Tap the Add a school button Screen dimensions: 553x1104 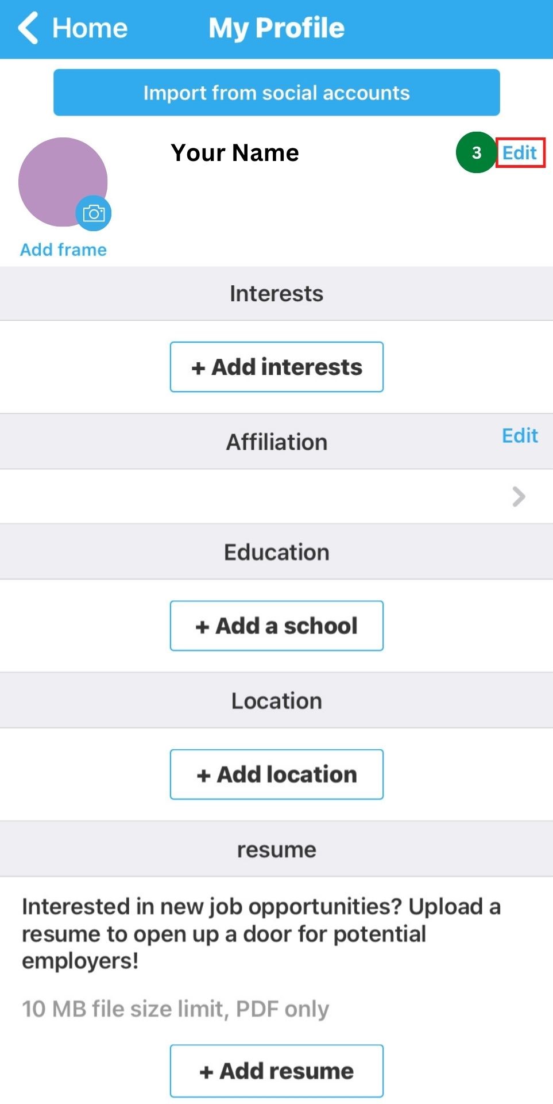pos(276,626)
